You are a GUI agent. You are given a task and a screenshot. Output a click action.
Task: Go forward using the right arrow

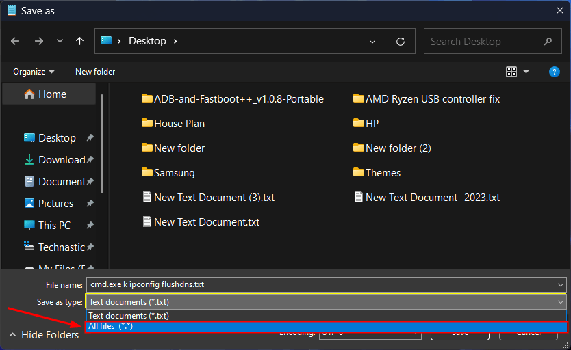point(38,41)
